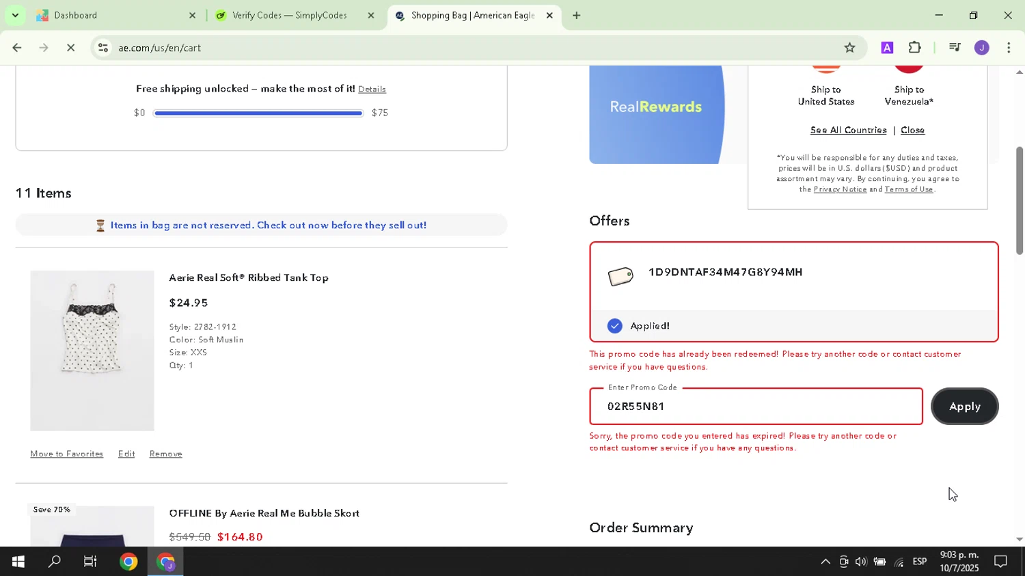Screen dimensions: 1025x576
Task: Switch the ESP input language
Action: (x=920, y=562)
